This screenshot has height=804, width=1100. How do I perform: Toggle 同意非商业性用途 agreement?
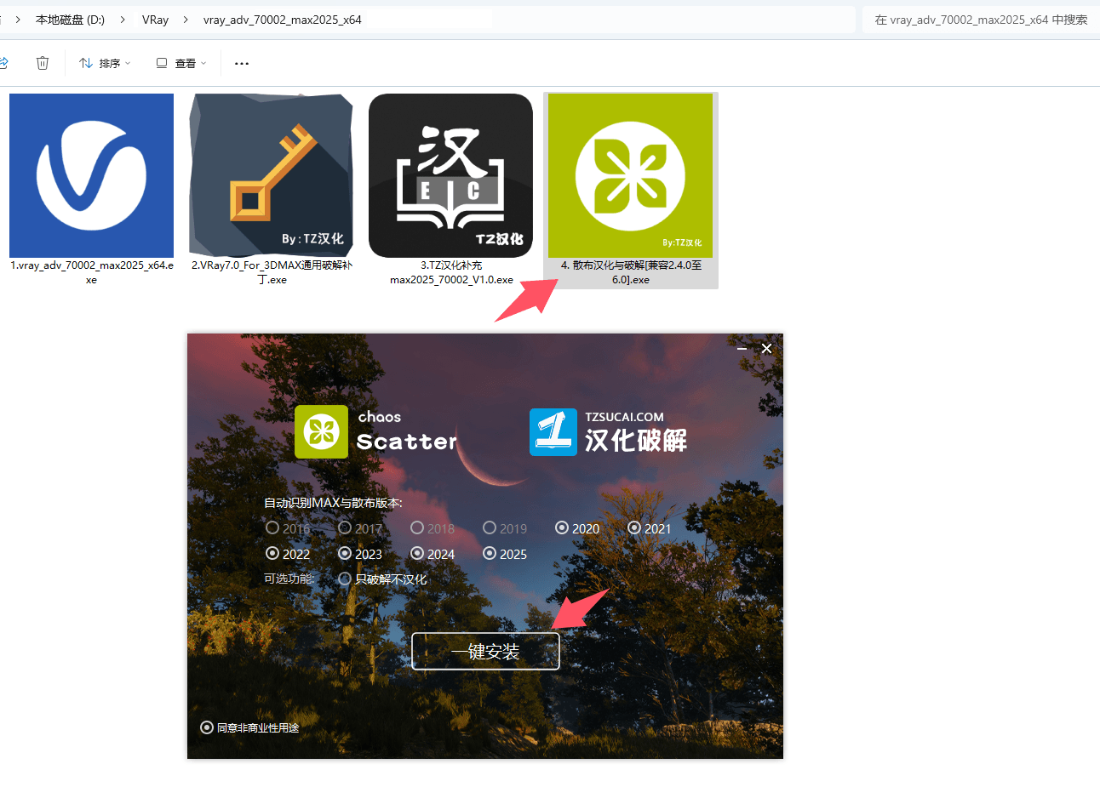pyautogui.click(x=207, y=727)
